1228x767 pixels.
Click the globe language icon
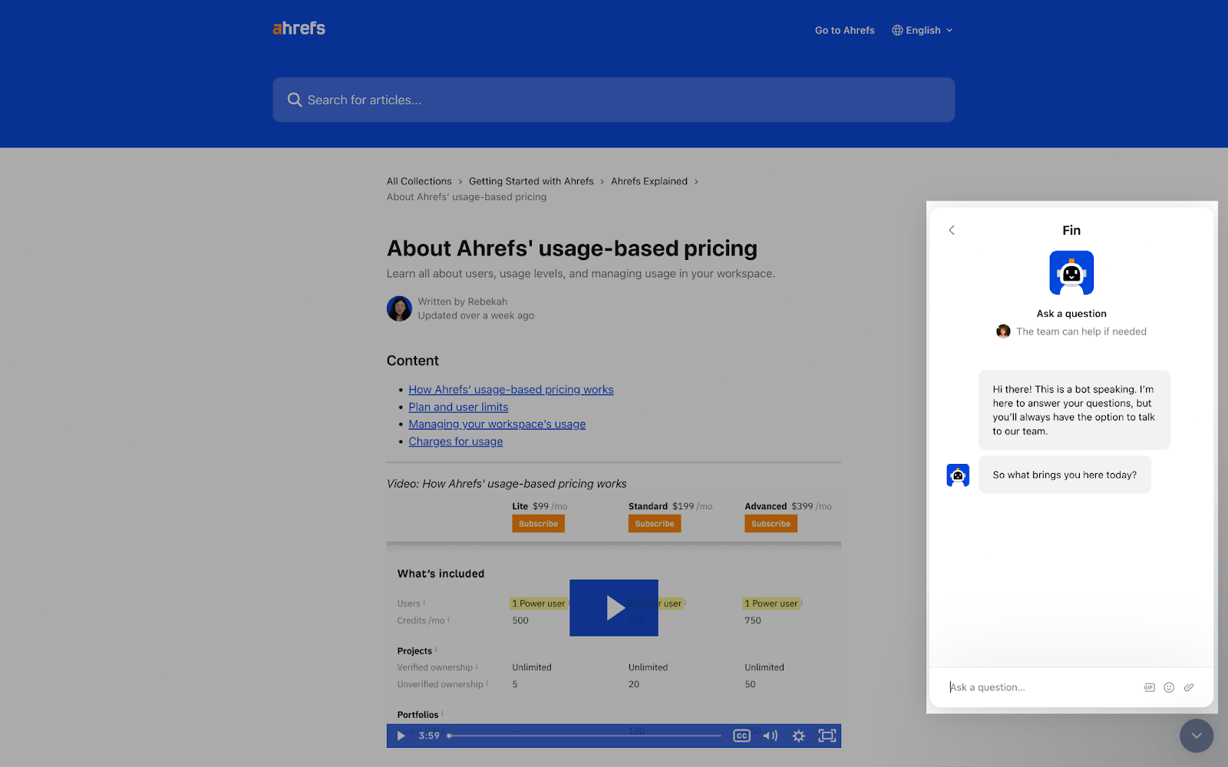897,31
